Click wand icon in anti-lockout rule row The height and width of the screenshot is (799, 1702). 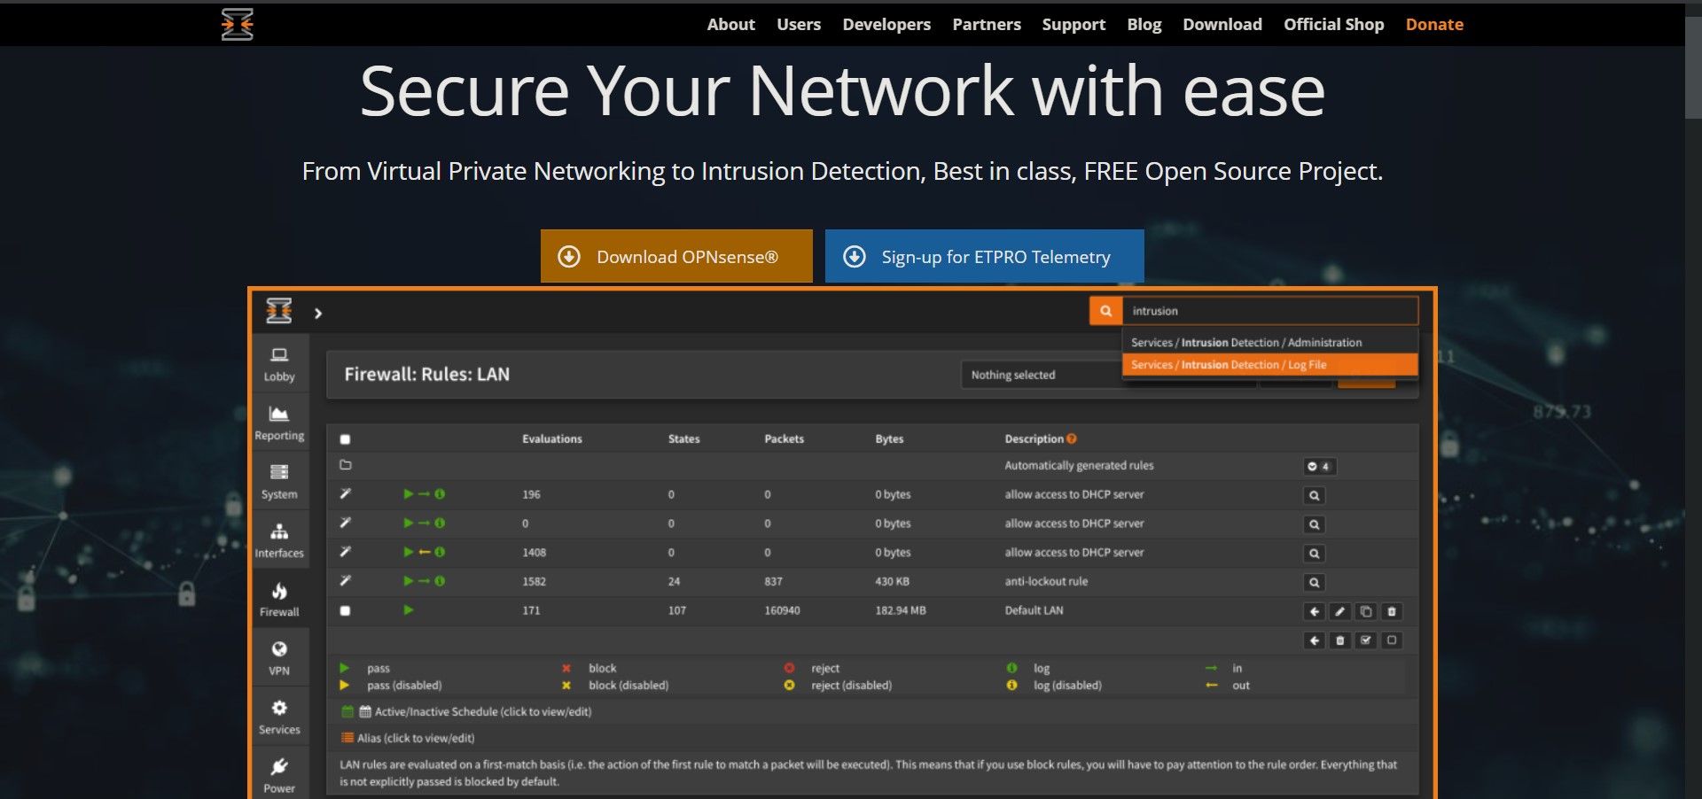pyautogui.click(x=346, y=580)
